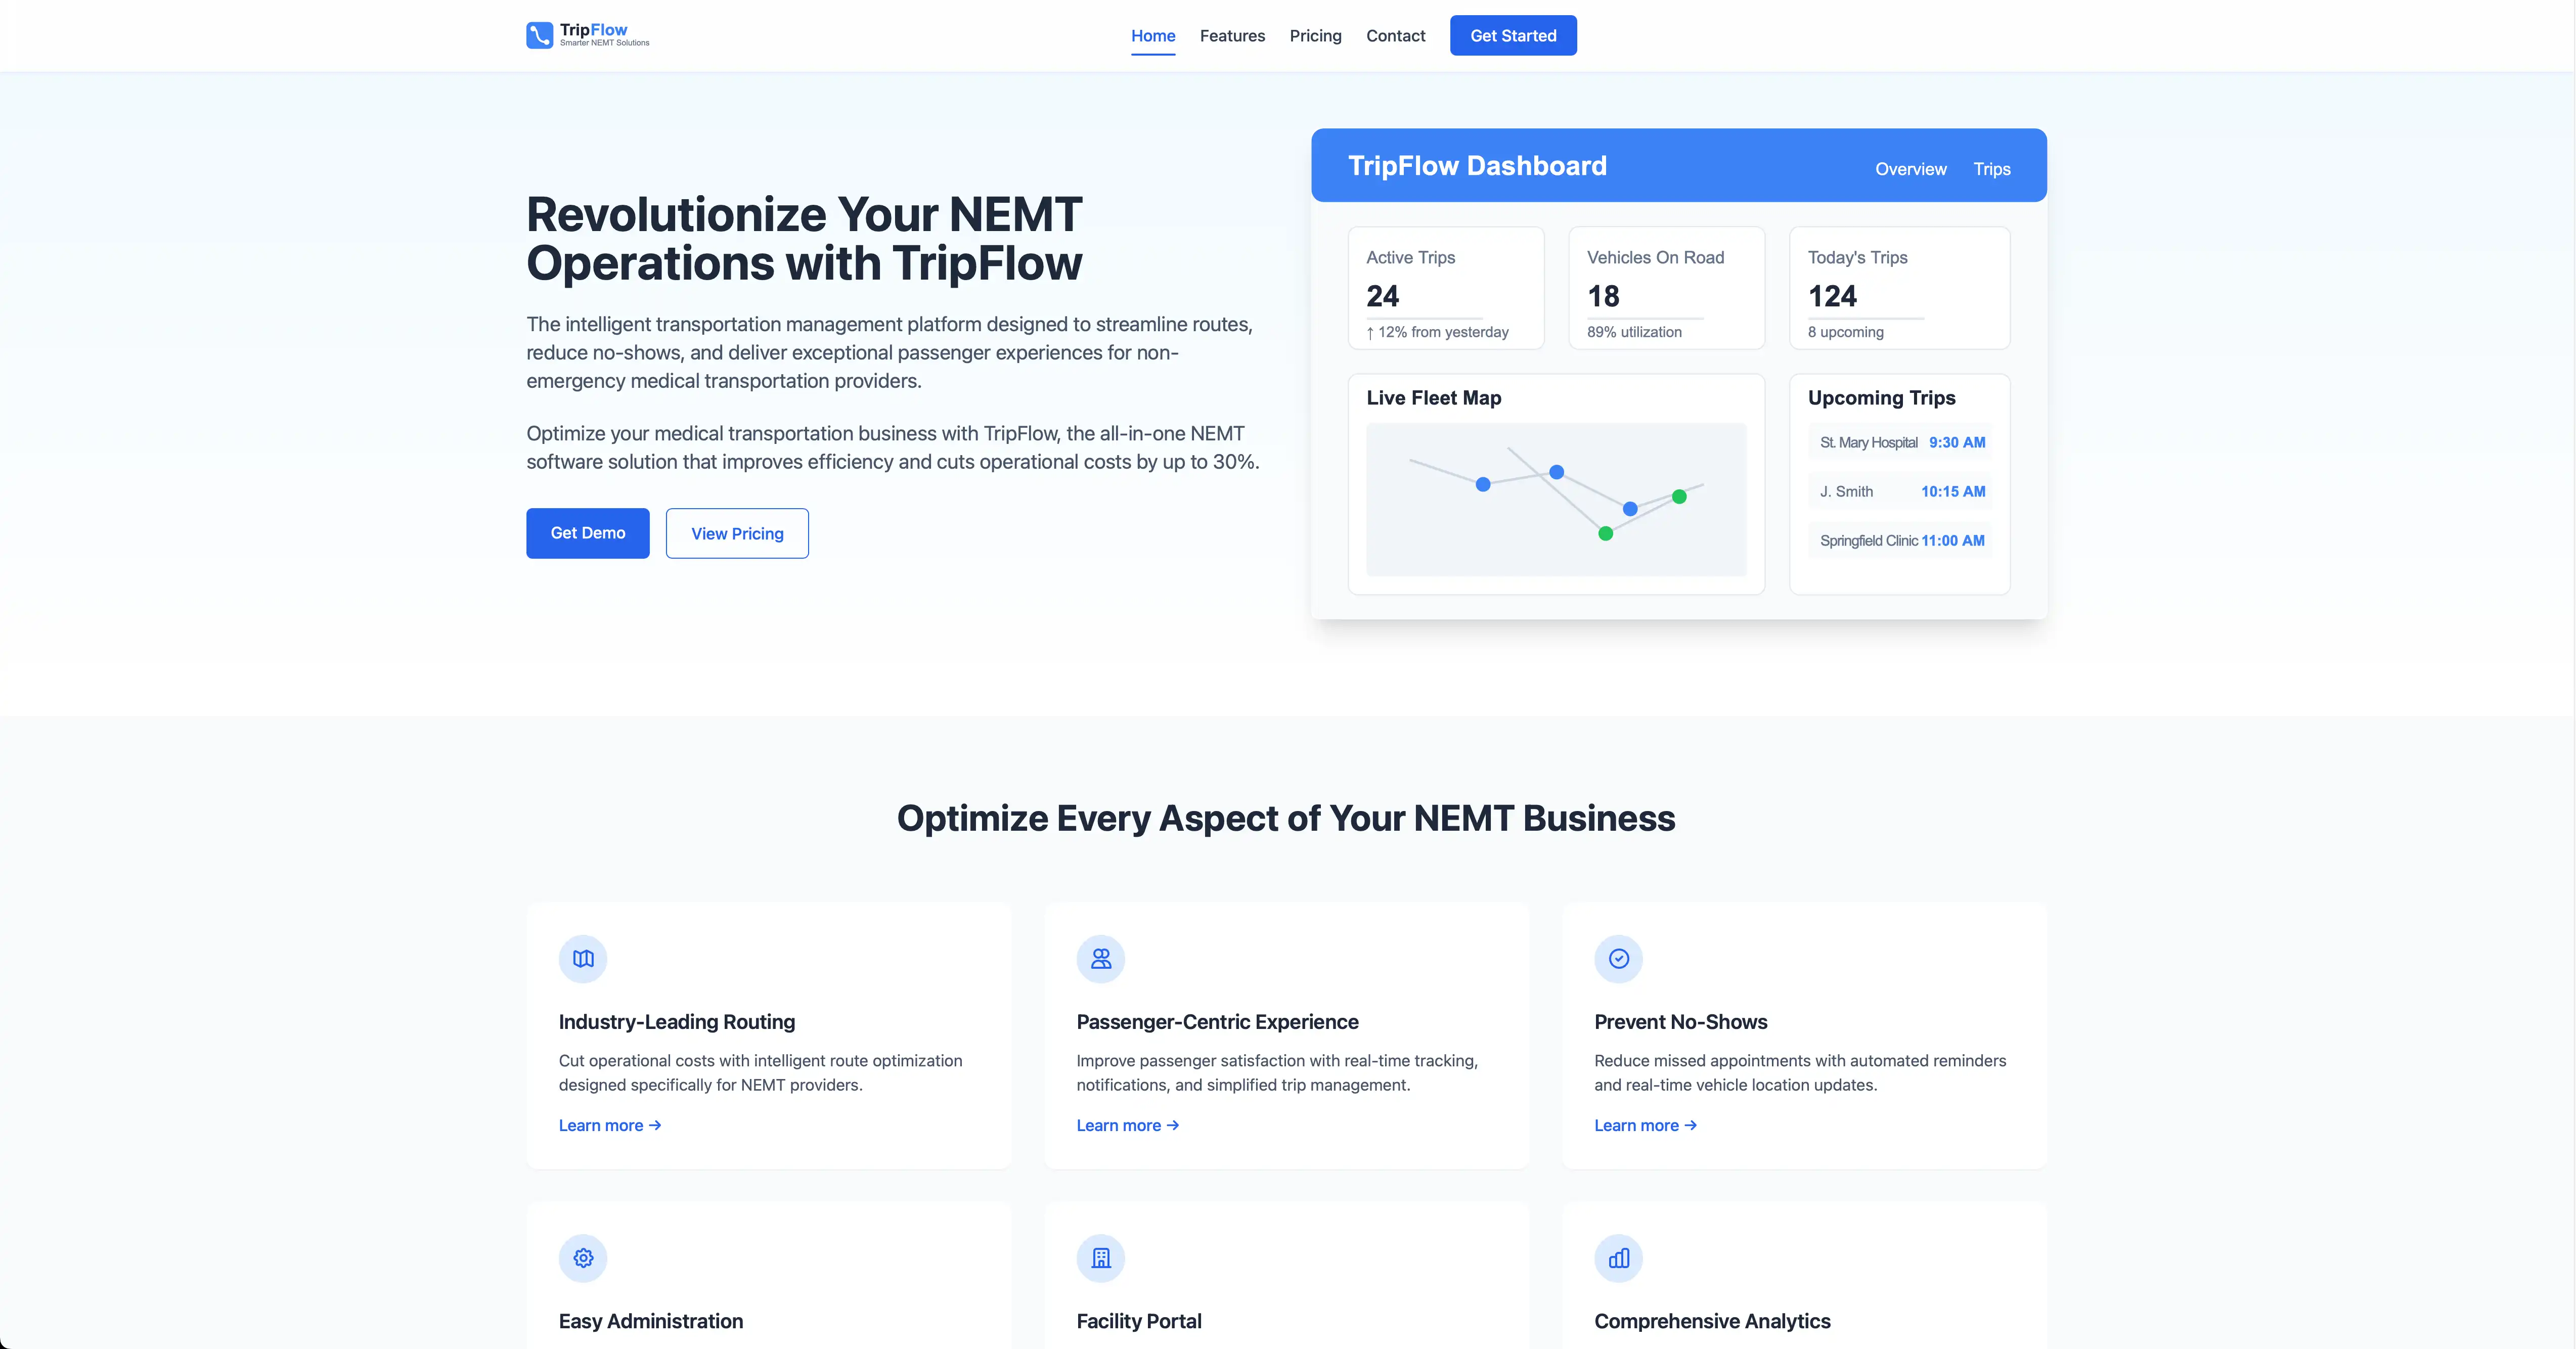Click the TripFlow brand name text
The height and width of the screenshot is (1349, 2576).
593,30
